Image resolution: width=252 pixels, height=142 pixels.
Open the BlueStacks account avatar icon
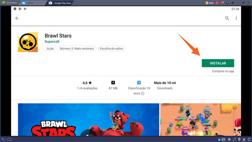[x=227, y=3]
